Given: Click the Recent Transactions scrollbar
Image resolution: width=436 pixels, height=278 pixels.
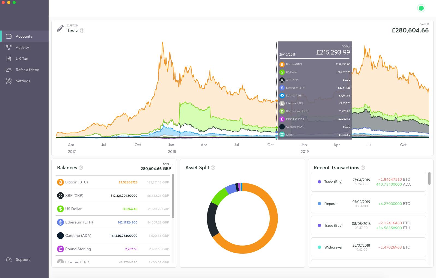Looking at the screenshot, I should pyautogui.click(x=429, y=178).
